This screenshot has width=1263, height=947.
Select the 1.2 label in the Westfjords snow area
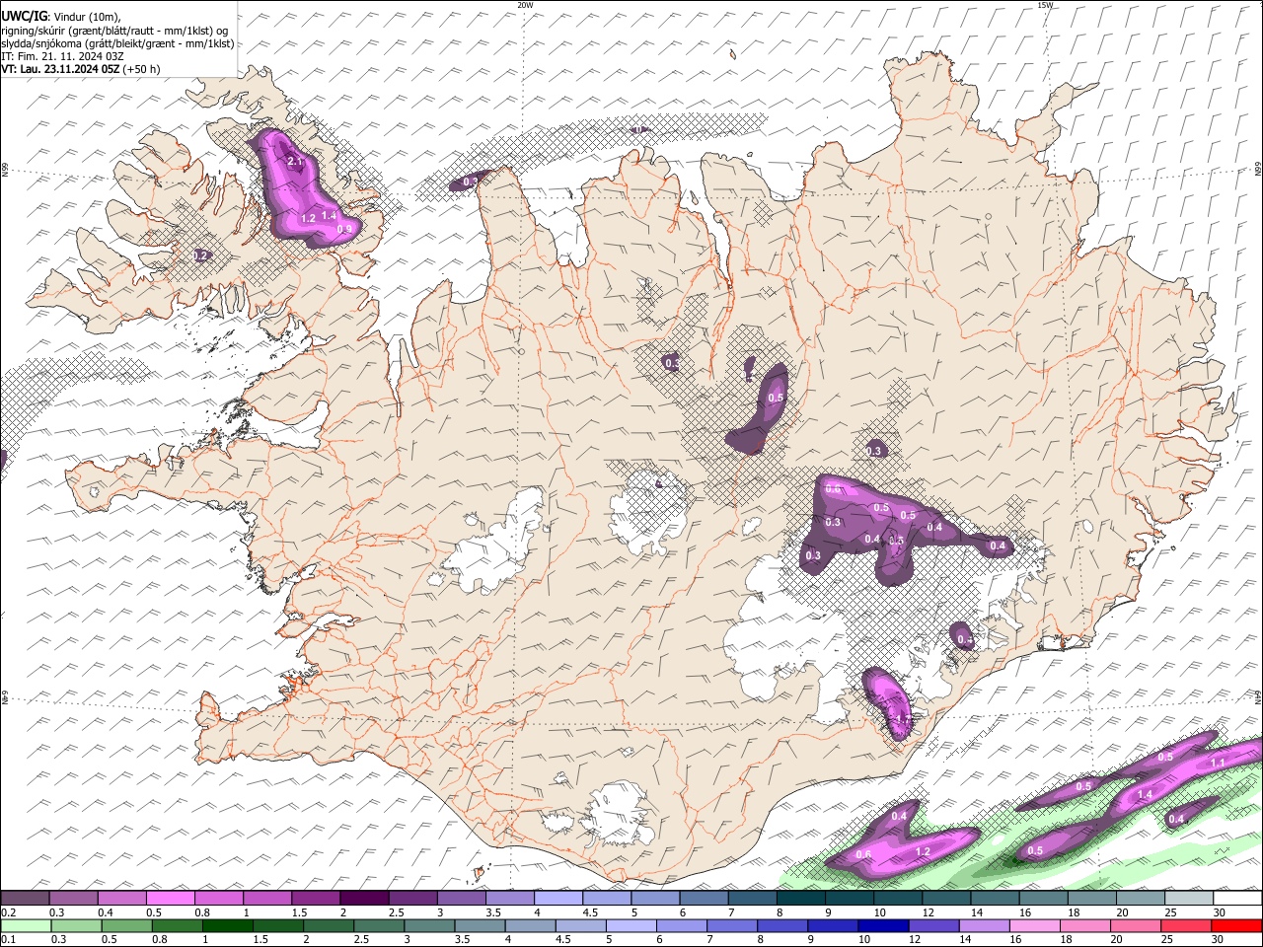click(308, 218)
